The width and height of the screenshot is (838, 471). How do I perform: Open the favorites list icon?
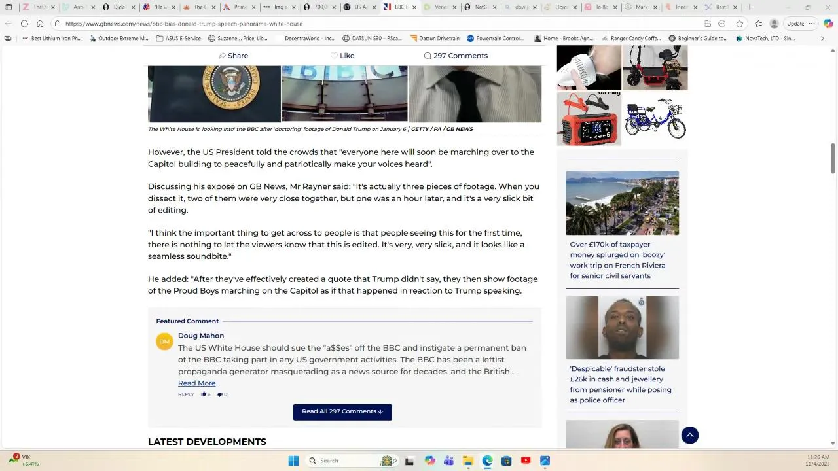(x=758, y=24)
